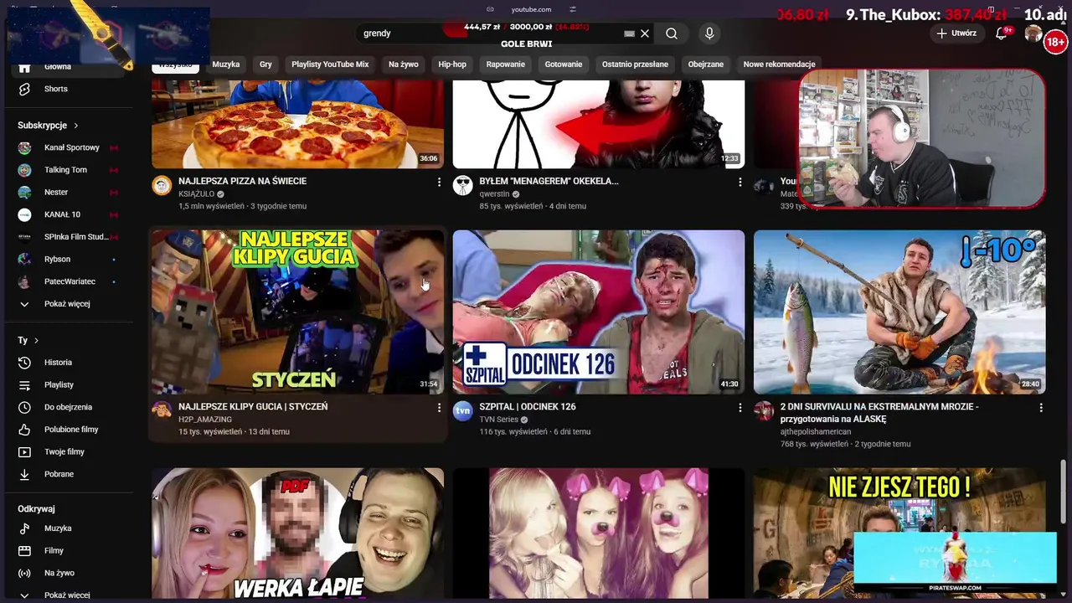
Task: Open the account avatar menu
Action: coord(1033,33)
